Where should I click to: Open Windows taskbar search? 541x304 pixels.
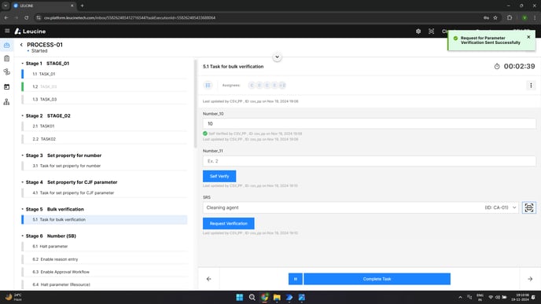pos(252,297)
